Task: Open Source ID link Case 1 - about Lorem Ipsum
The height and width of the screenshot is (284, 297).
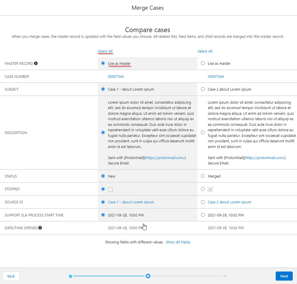Action: coord(131,202)
